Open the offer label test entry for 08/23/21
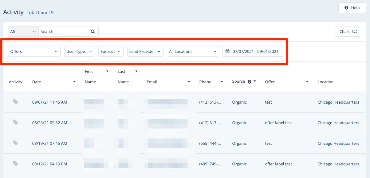370x178 pixels. point(278,123)
